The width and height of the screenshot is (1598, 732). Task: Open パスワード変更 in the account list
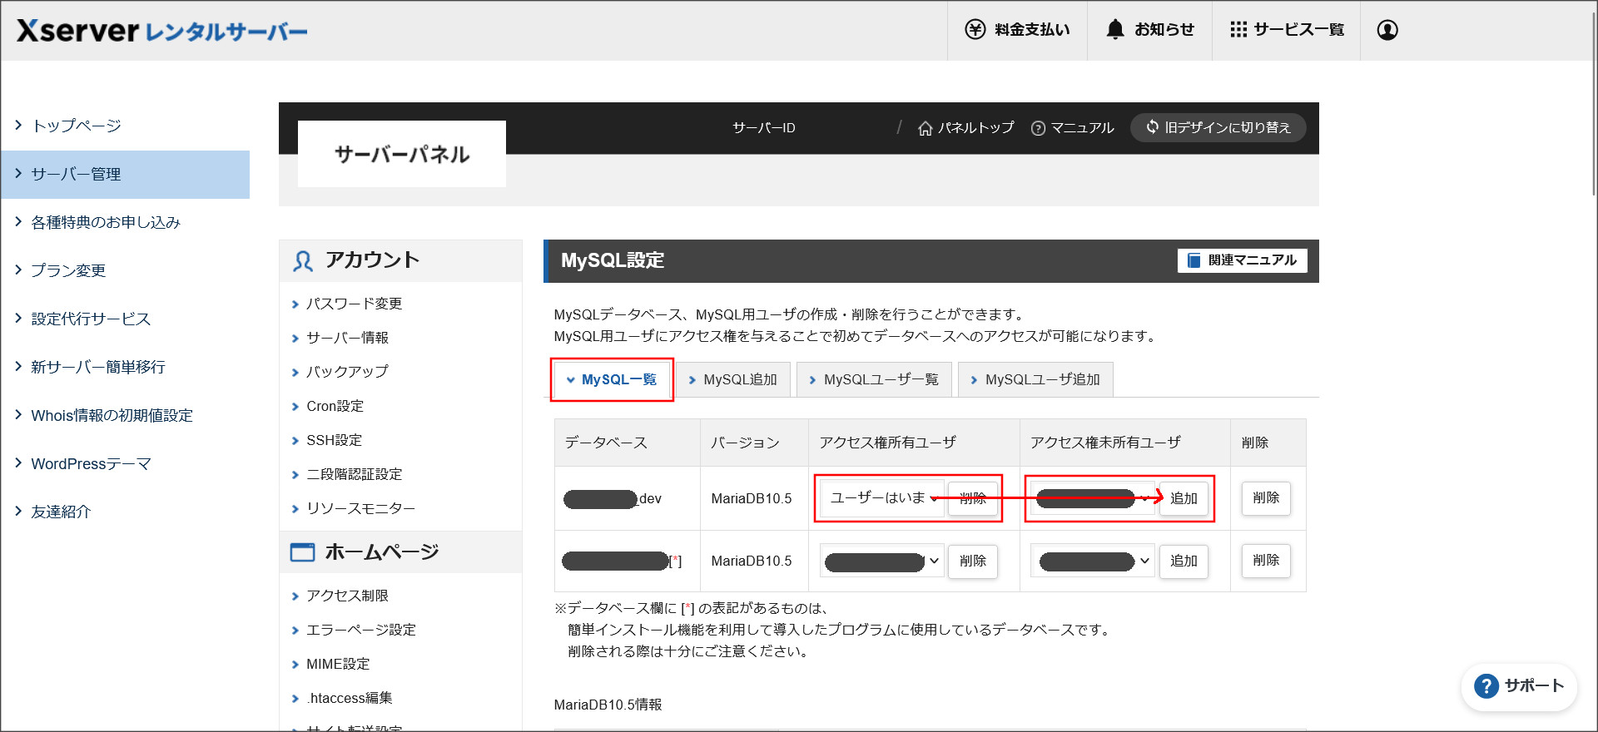tap(354, 304)
